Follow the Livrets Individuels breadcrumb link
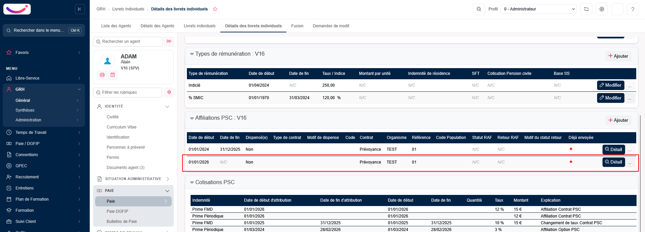The image size is (645, 232). pos(128,9)
